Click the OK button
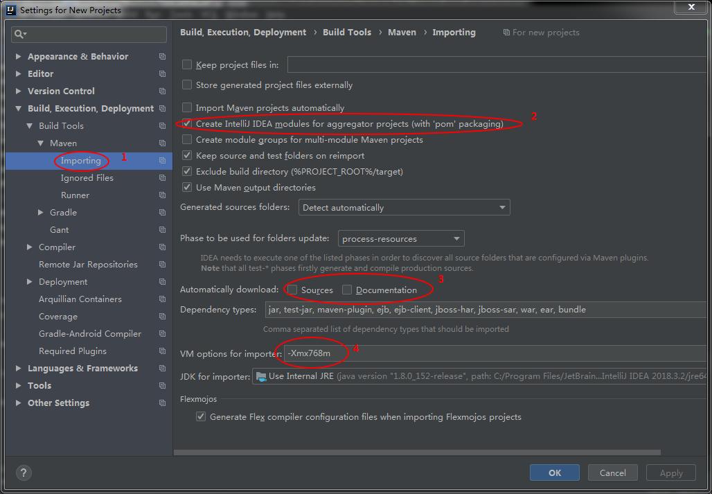 pyautogui.click(x=555, y=473)
